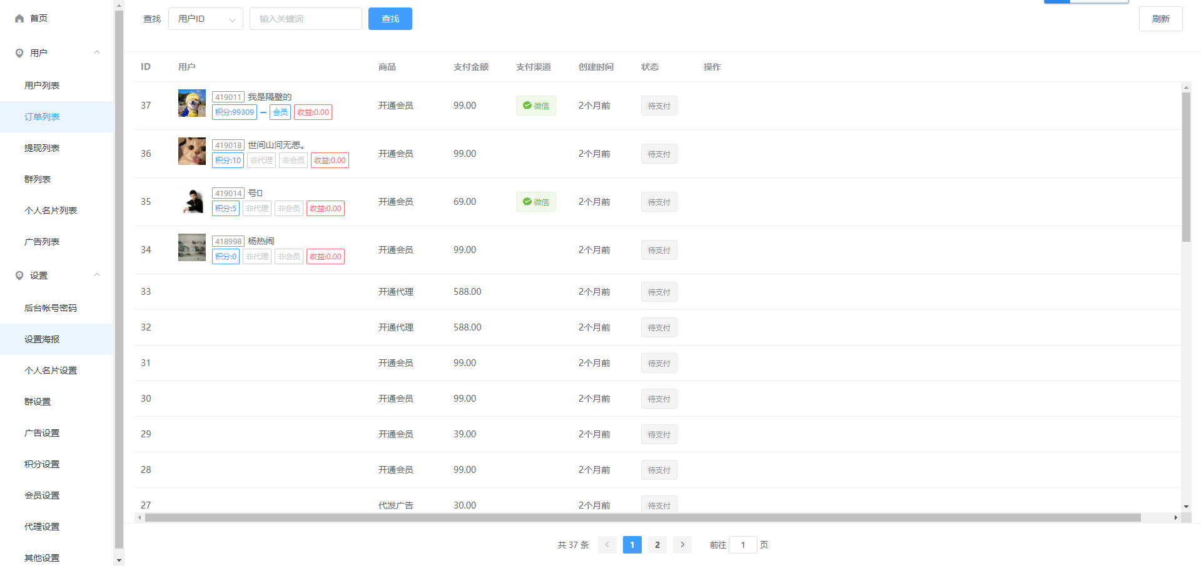1201x566 pixels.
Task: Select 会员设置 from the sidebar menu
Action: click(x=42, y=495)
